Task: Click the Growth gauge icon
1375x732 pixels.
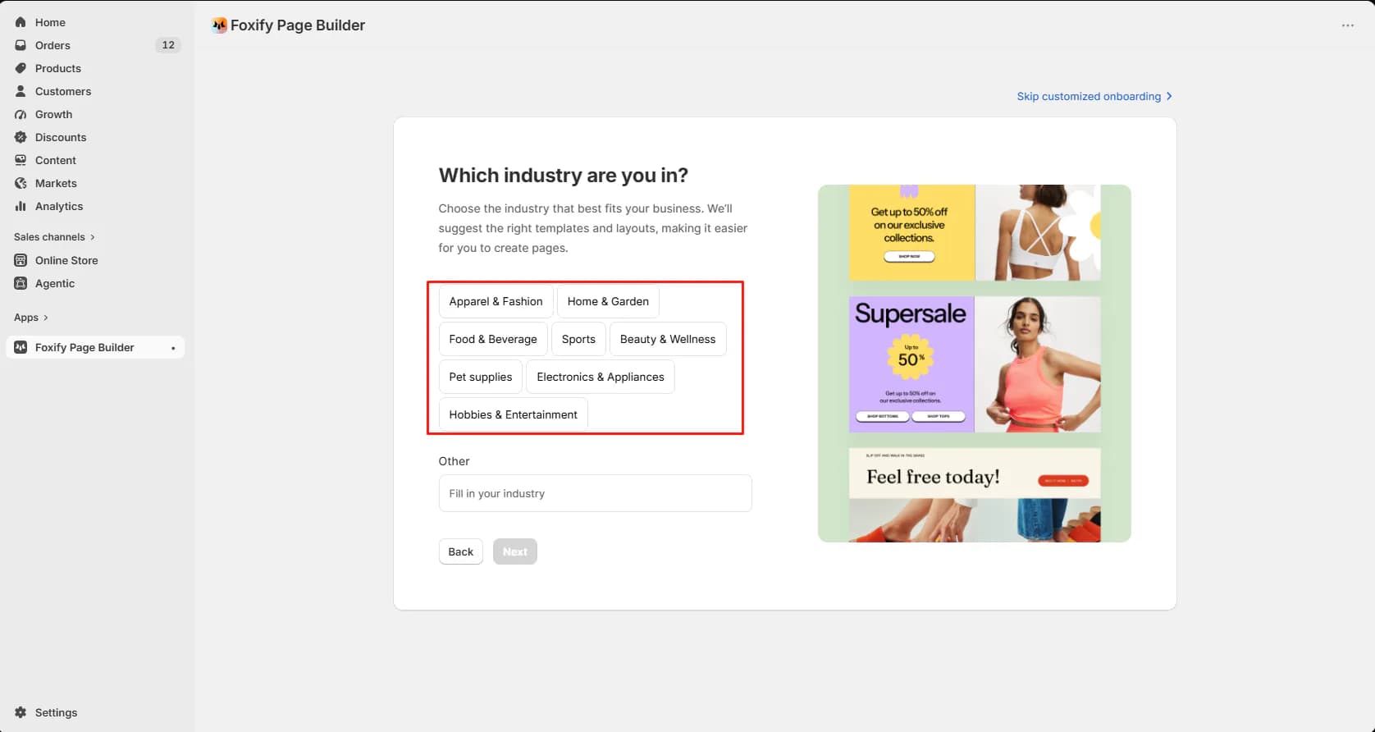Action: [x=21, y=114]
